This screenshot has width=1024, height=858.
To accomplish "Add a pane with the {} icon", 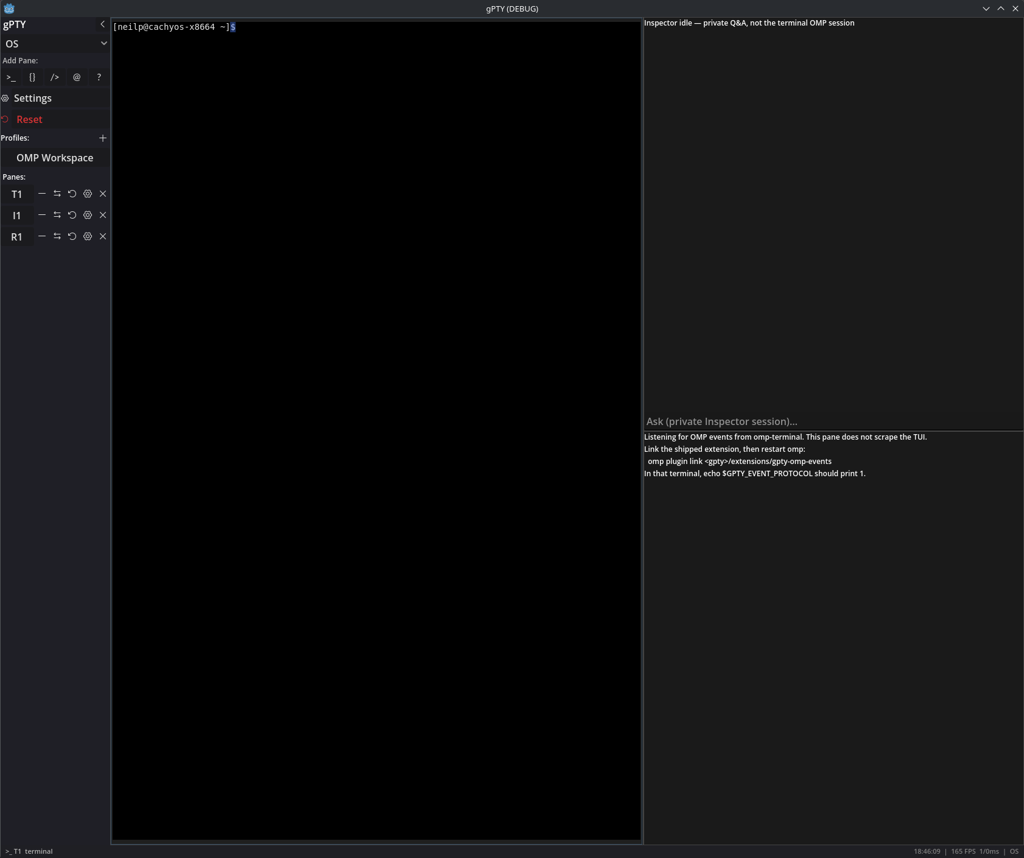I will coord(33,77).
